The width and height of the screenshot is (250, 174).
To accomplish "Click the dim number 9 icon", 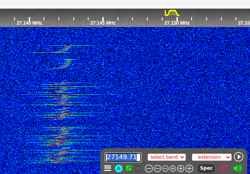I will coord(138,169).
